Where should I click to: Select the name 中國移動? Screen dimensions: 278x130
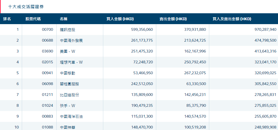(68, 73)
